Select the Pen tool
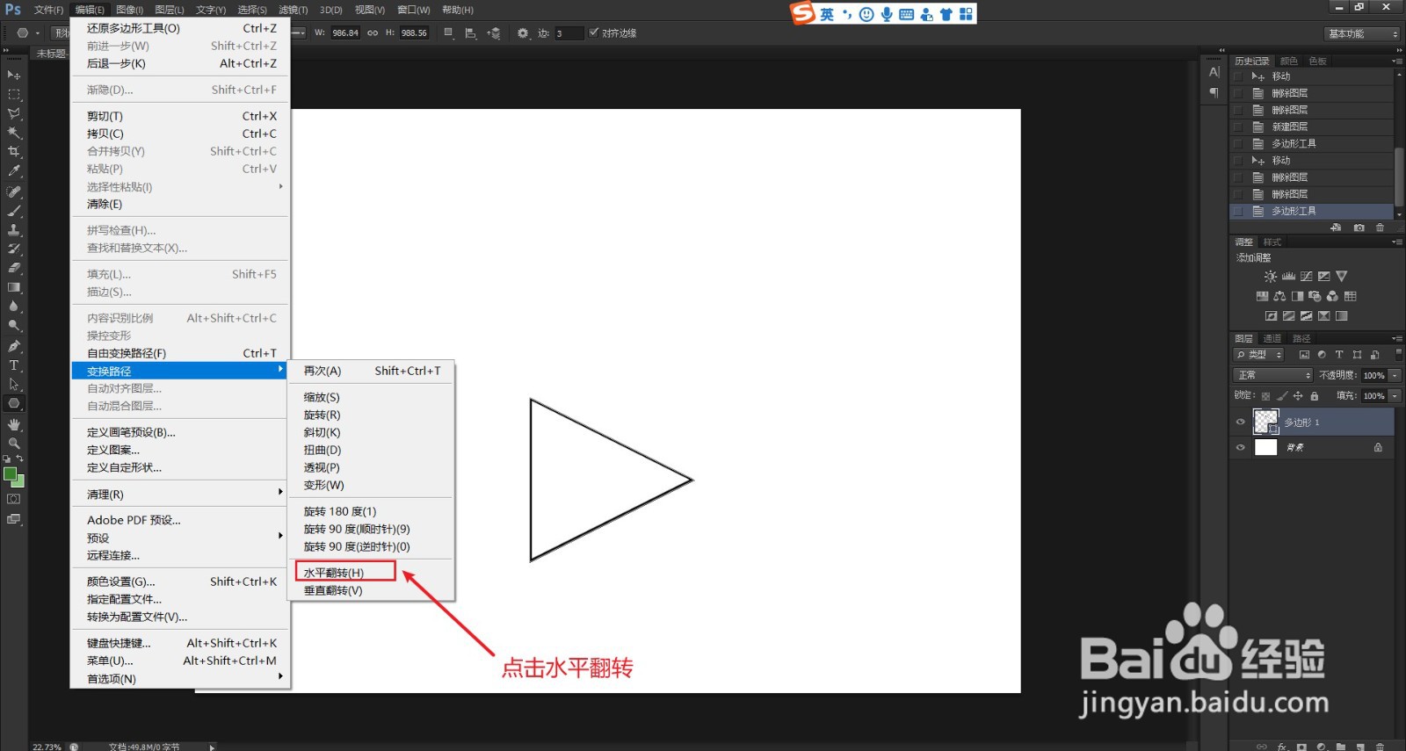This screenshot has height=751, width=1406. 14,346
